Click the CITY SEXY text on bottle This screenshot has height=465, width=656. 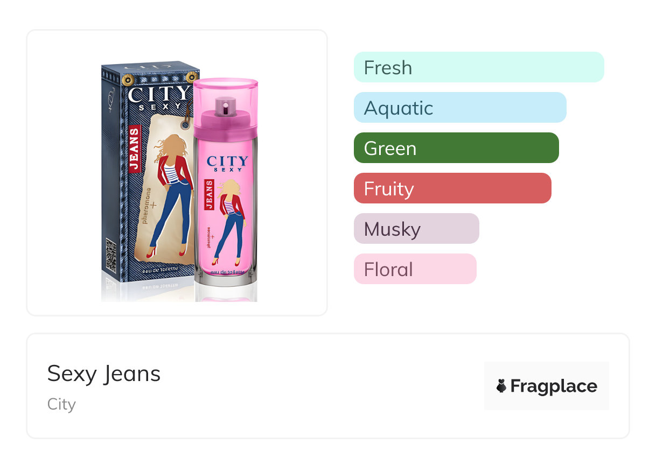point(227,164)
